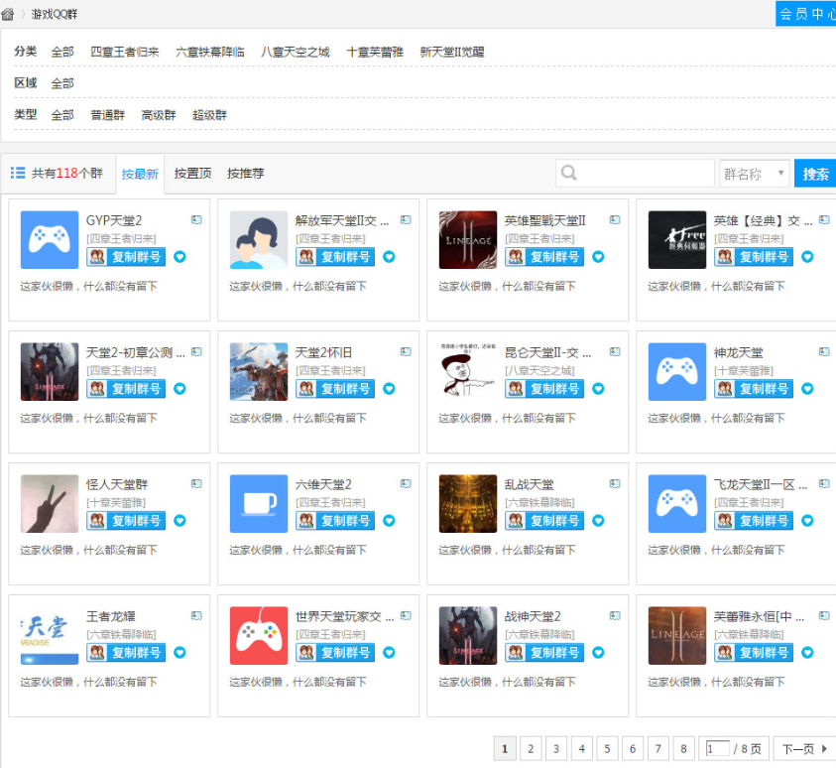This screenshot has height=768, width=836.
Task: Open 乱战天堂 group thumbnail
Action: click(467, 503)
